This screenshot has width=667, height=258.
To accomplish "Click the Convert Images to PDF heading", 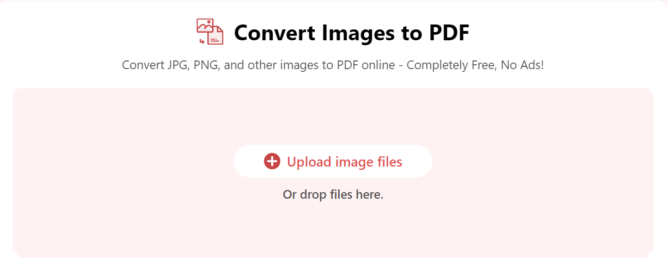I will (352, 33).
